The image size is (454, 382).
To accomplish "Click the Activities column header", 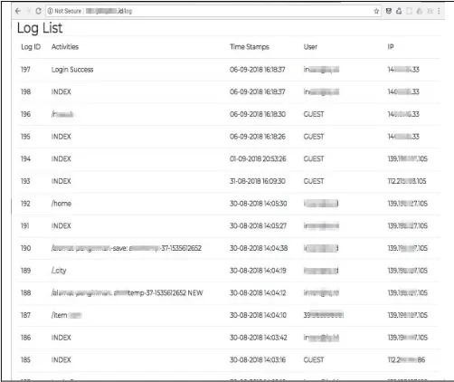I will pos(65,47).
